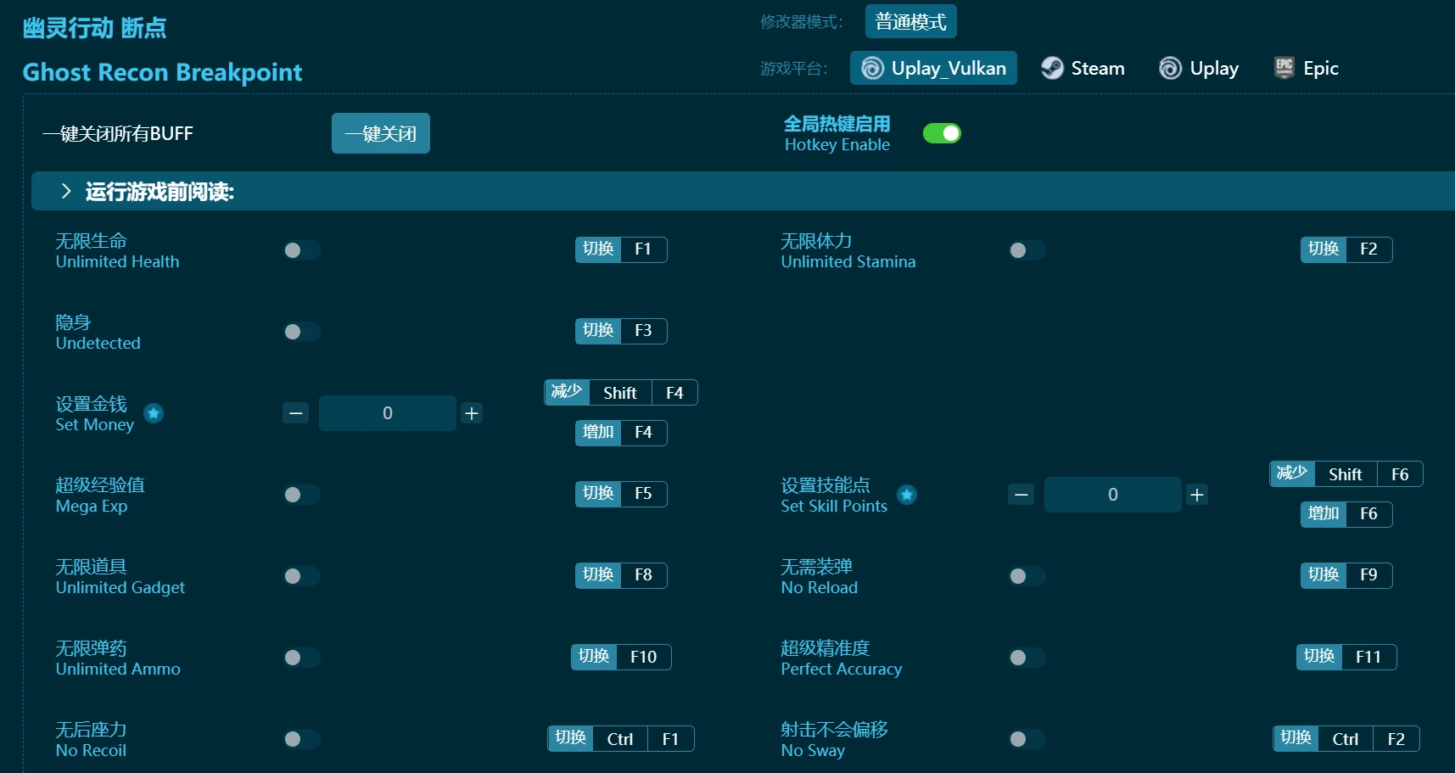This screenshot has width=1455, height=773.
Task: Click the Set Money value field
Action: coord(388,413)
